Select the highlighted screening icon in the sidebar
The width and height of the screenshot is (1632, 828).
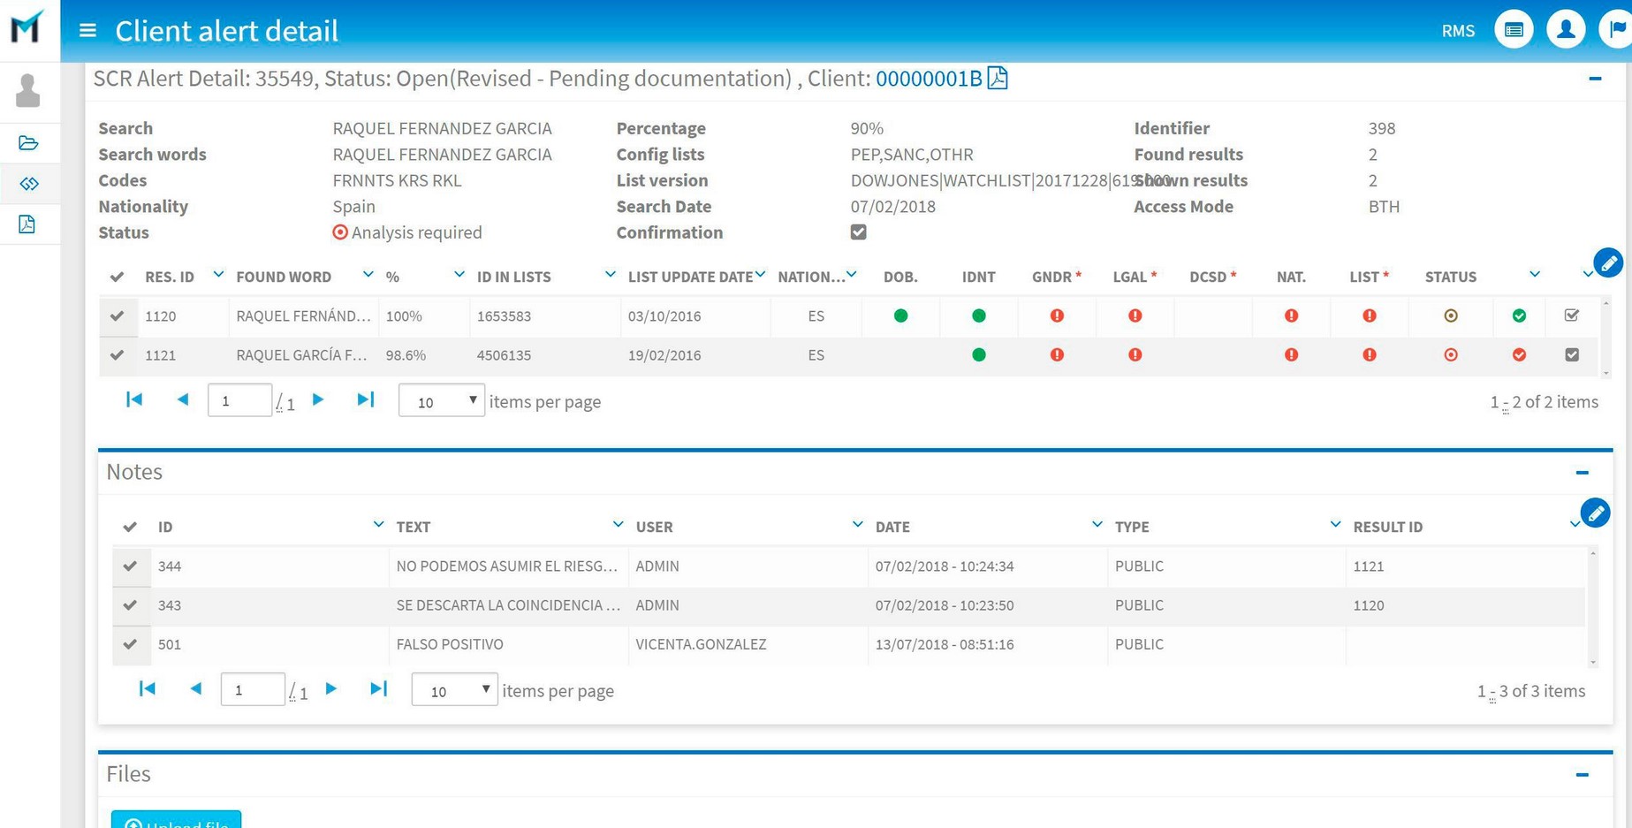click(x=29, y=184)
